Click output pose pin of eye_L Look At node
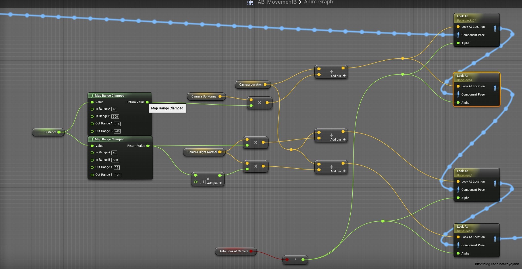Viewport: 522px width, 269px height. (x=495, y=183)
